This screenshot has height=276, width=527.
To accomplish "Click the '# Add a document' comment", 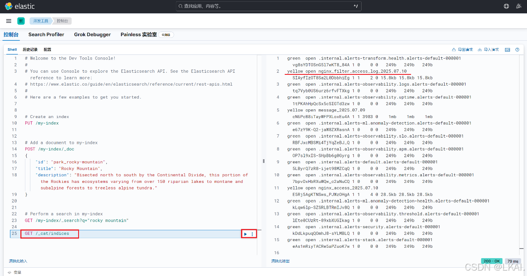I will pyautogui.click(x=61, y=143).
